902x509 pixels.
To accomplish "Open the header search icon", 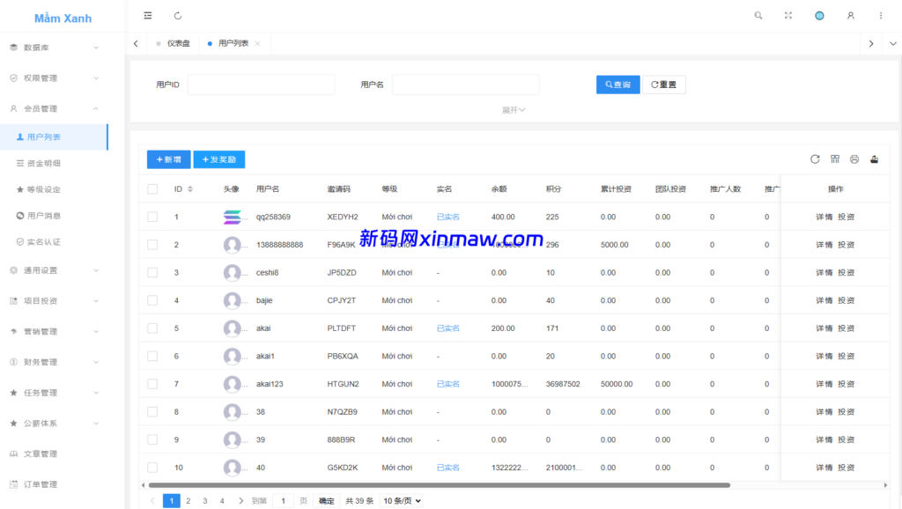I will point(758,16).
